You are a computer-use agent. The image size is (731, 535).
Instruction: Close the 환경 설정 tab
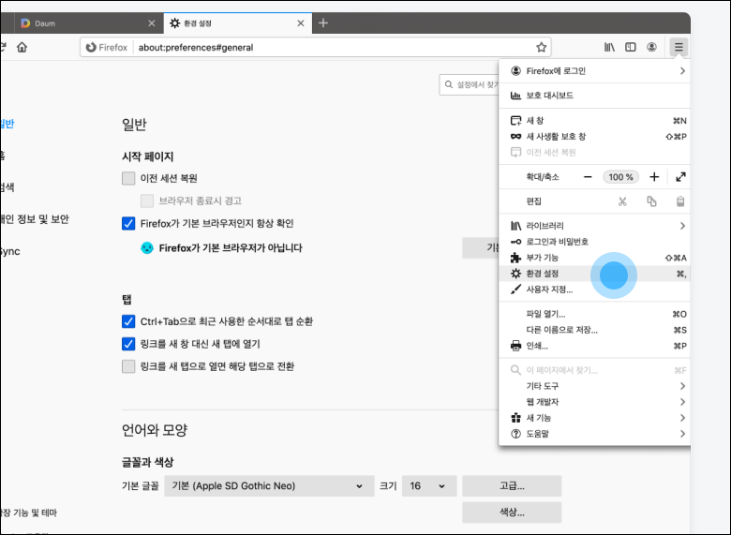pyautogui.click(x=301, y=22)
